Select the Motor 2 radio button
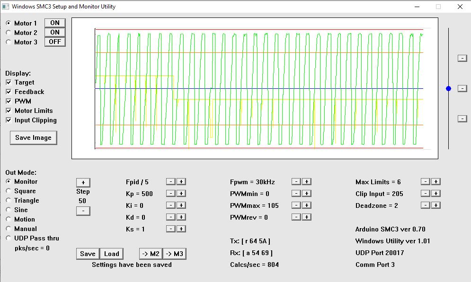This screenshot has width=471, height=282. 9,33
